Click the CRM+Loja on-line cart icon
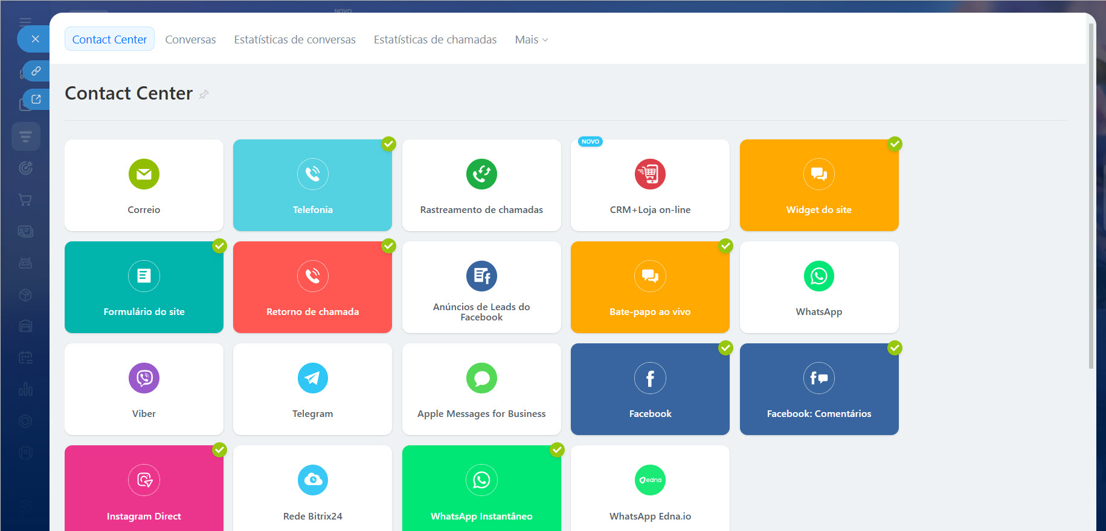The width and height of the screenshot is (1106, 531). [650, 174]
